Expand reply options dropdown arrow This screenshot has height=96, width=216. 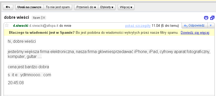(x=211, y=25)
